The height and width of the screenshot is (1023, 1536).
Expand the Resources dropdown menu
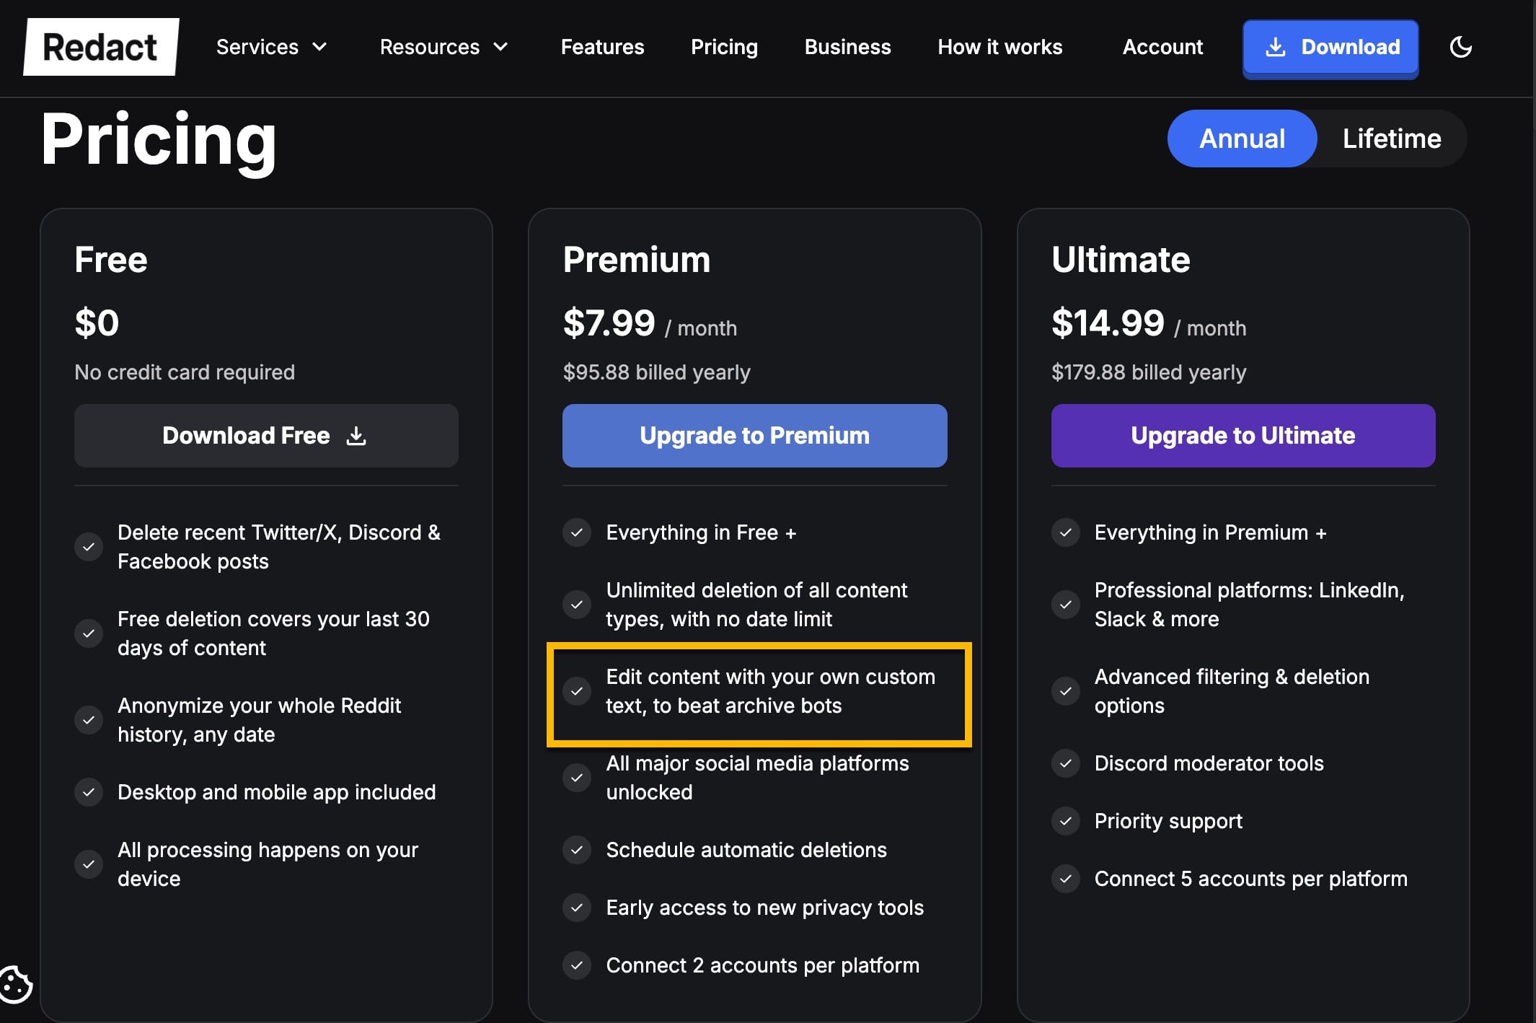pyautogui.click(x=444, y=47)
